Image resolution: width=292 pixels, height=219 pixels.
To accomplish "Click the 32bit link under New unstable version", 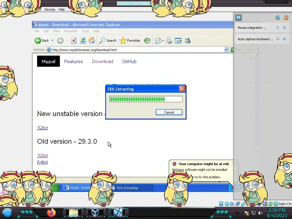I will tap(42, 128).
